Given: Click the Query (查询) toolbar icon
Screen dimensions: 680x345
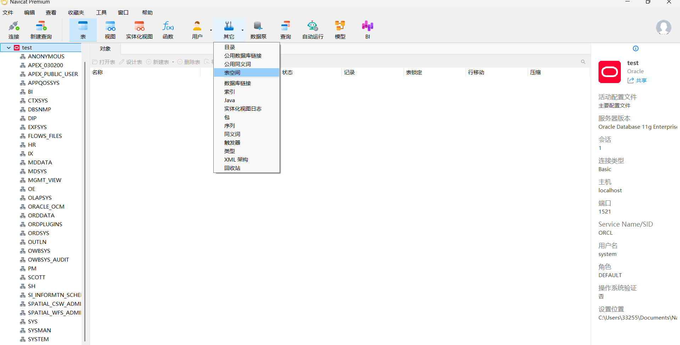Looking at the screenshot, I should click(x=286, y=30).
